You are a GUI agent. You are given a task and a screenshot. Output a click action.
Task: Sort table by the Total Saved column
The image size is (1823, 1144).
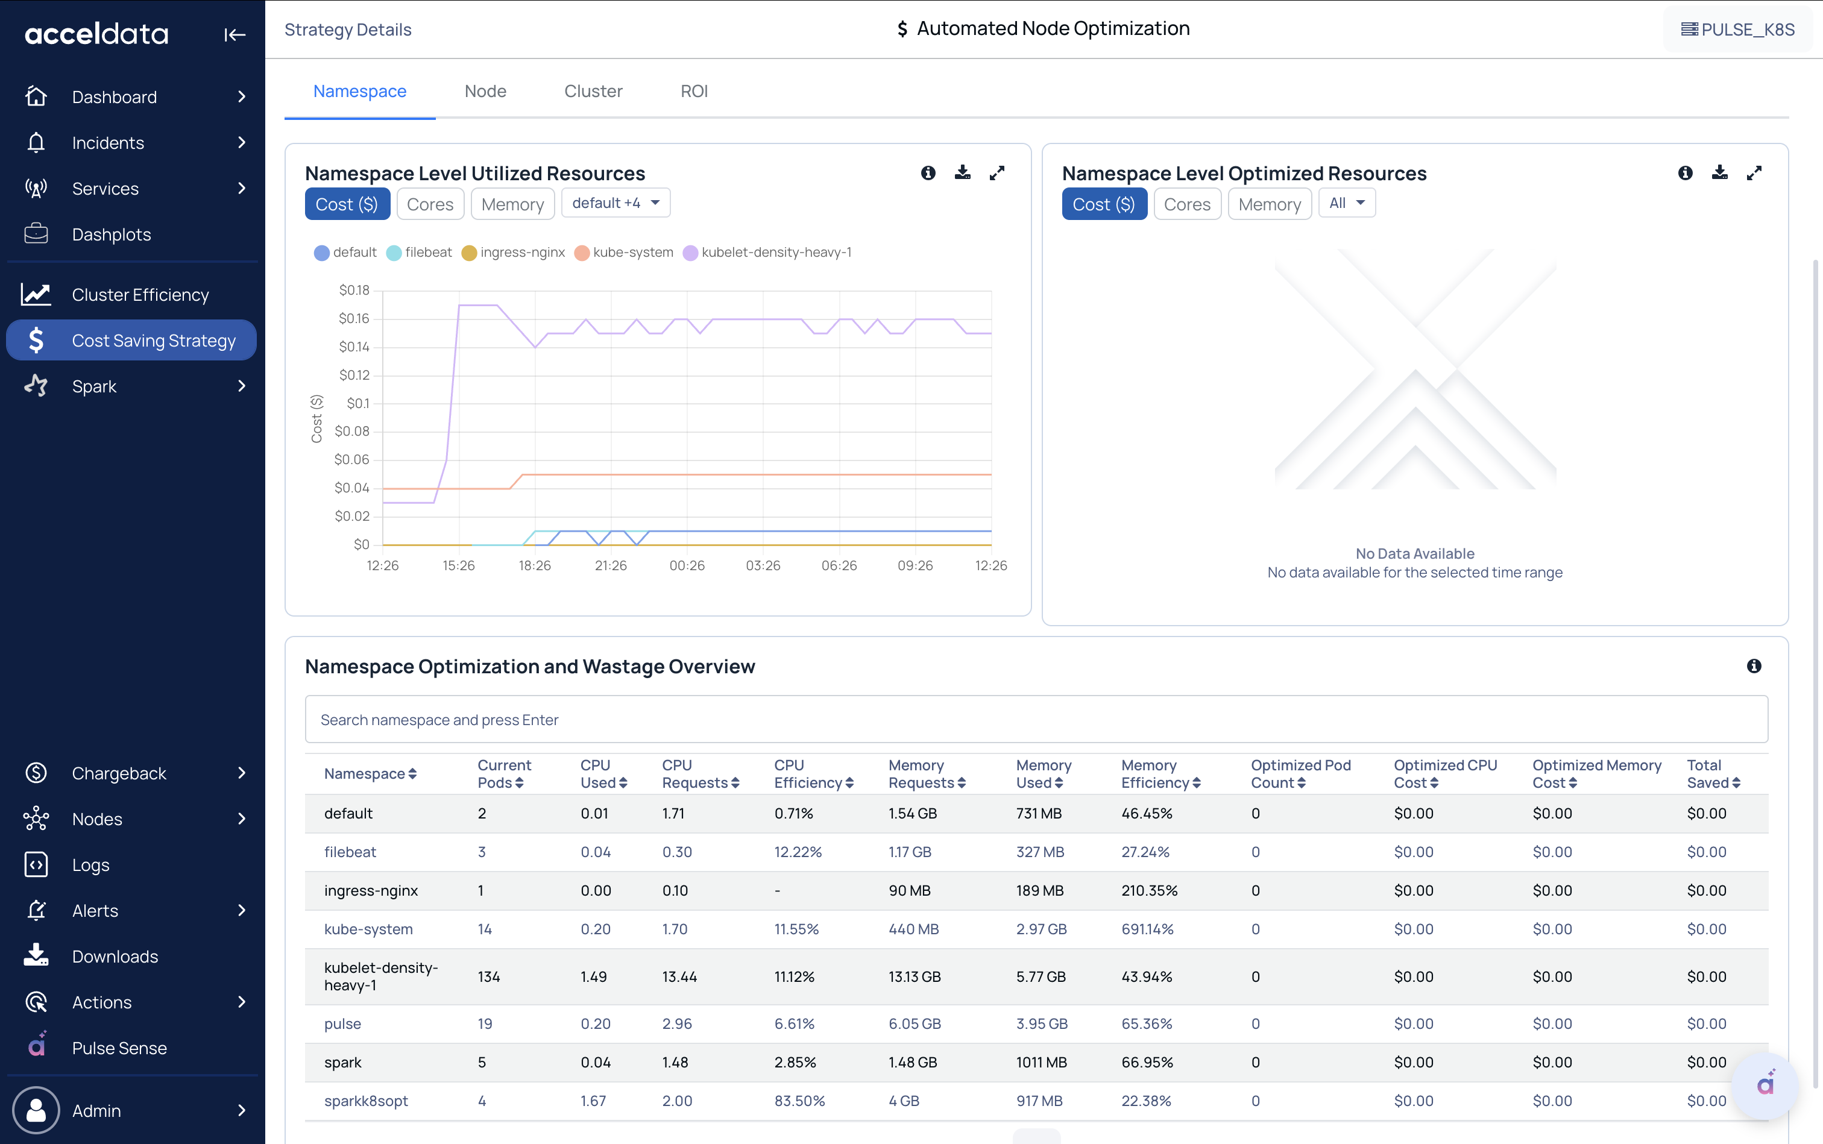point(1713,773)
